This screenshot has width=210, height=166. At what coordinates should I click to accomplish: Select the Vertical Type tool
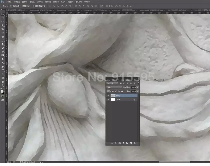(x=3, y=70)
